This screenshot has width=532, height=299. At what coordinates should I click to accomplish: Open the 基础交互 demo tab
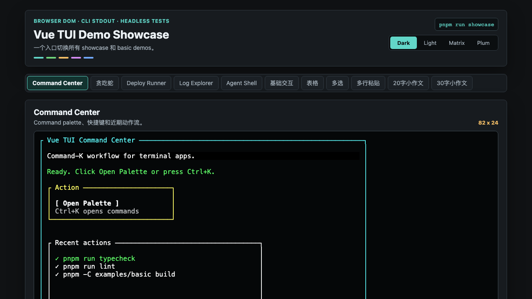tap(282, 83)
